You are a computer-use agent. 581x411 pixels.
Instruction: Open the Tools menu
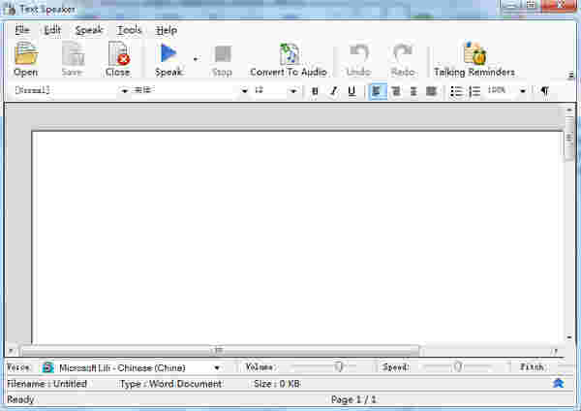(x=129, y=30)
